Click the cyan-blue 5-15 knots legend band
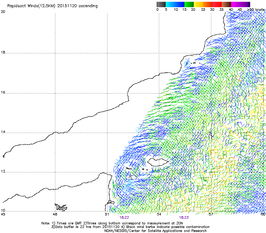Image resolution: width=266 pixels, height=233 pixels. [x=175, y=4]
